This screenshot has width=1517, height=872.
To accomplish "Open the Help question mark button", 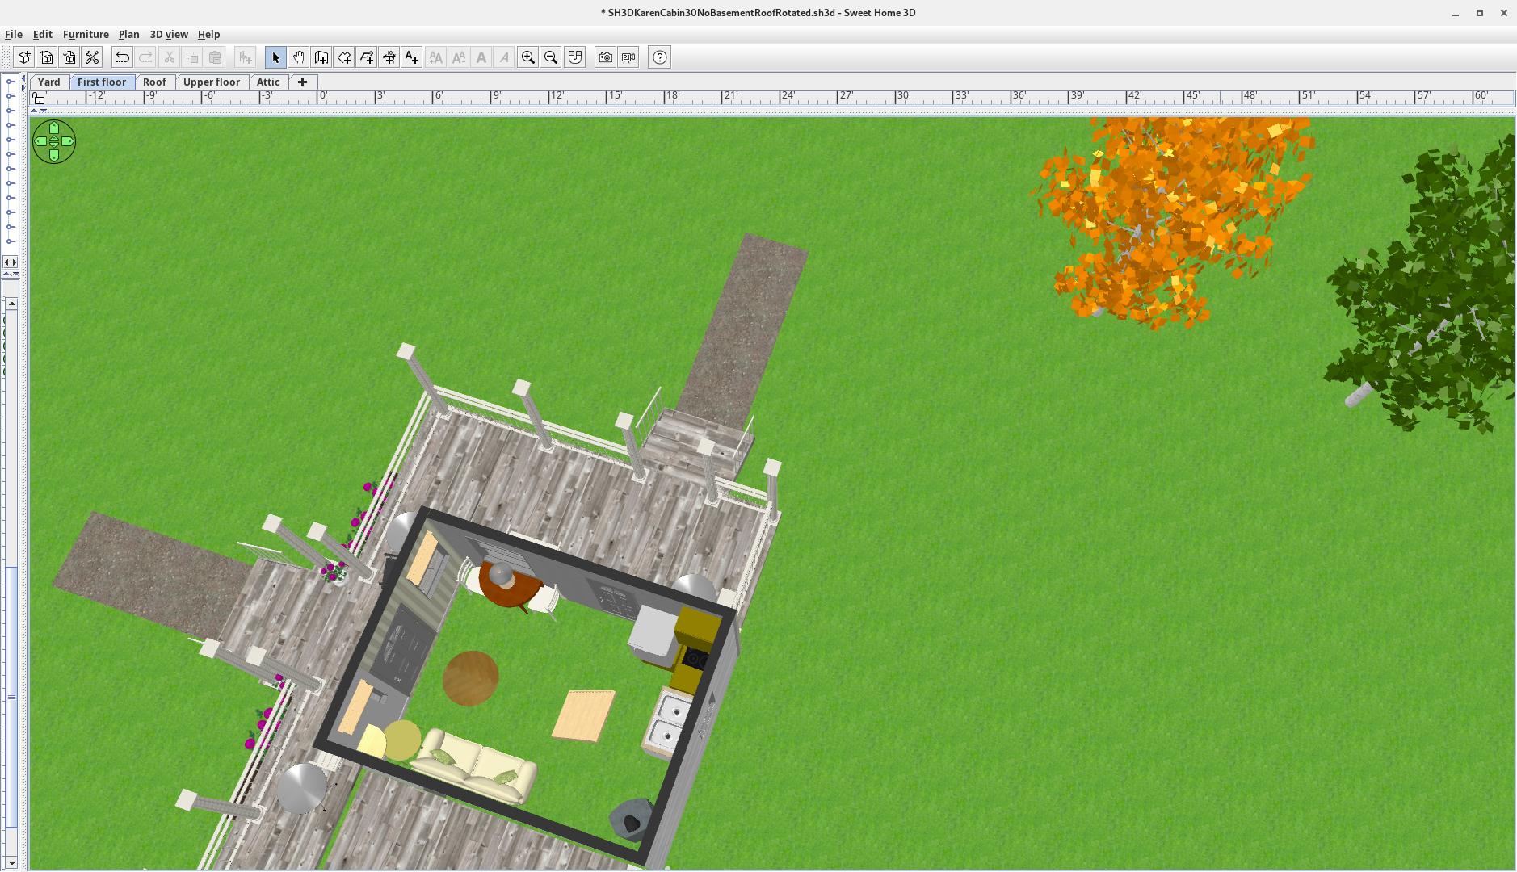I will pos(659,57).
